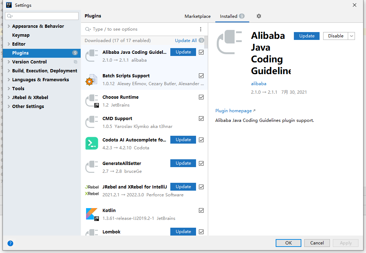Image resolution: width=366 pixels, height=253 pixels.
Task: Click the Choose Runtime plugin icon
Action: point(92,101)
